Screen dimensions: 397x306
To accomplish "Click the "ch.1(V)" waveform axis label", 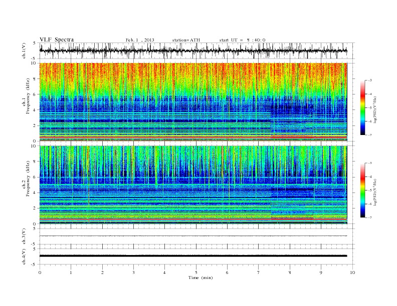I will pos(24,50).
